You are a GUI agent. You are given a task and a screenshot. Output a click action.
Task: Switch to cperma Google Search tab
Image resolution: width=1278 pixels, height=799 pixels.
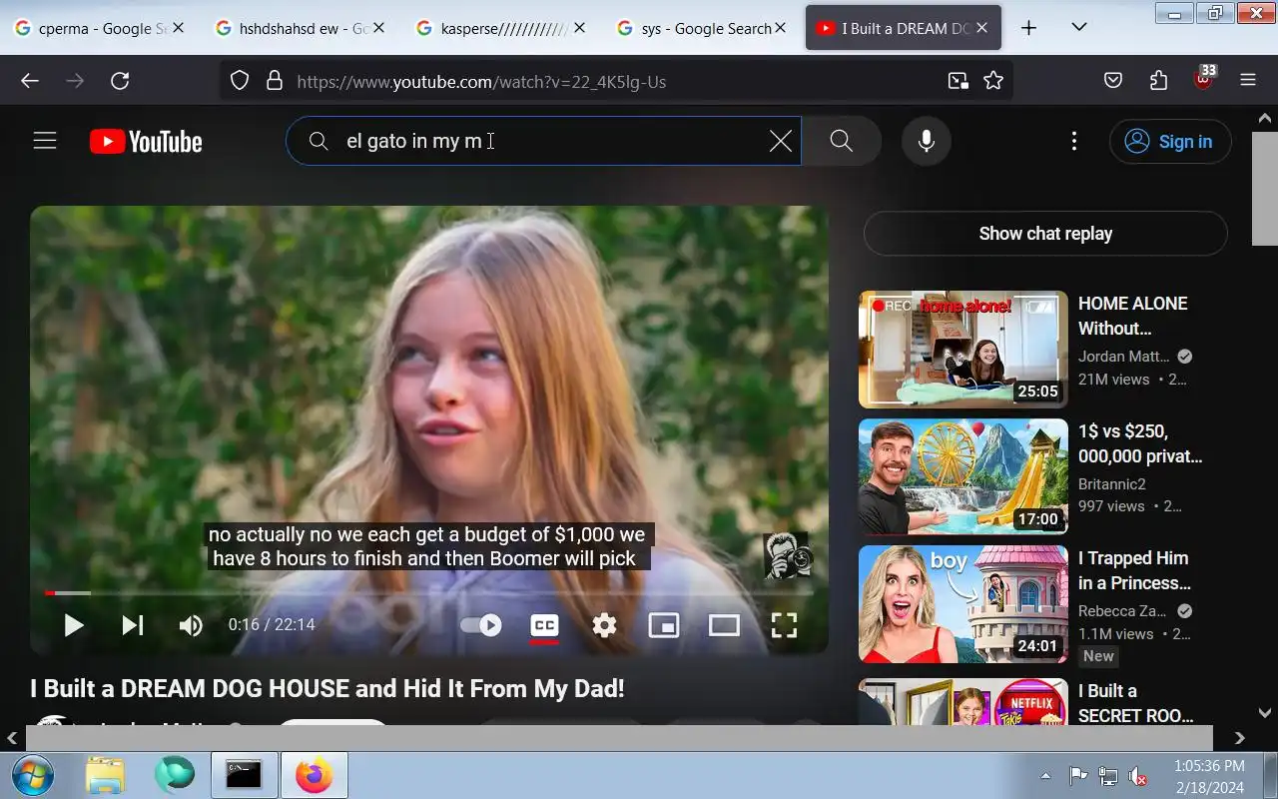coord(99,28)
